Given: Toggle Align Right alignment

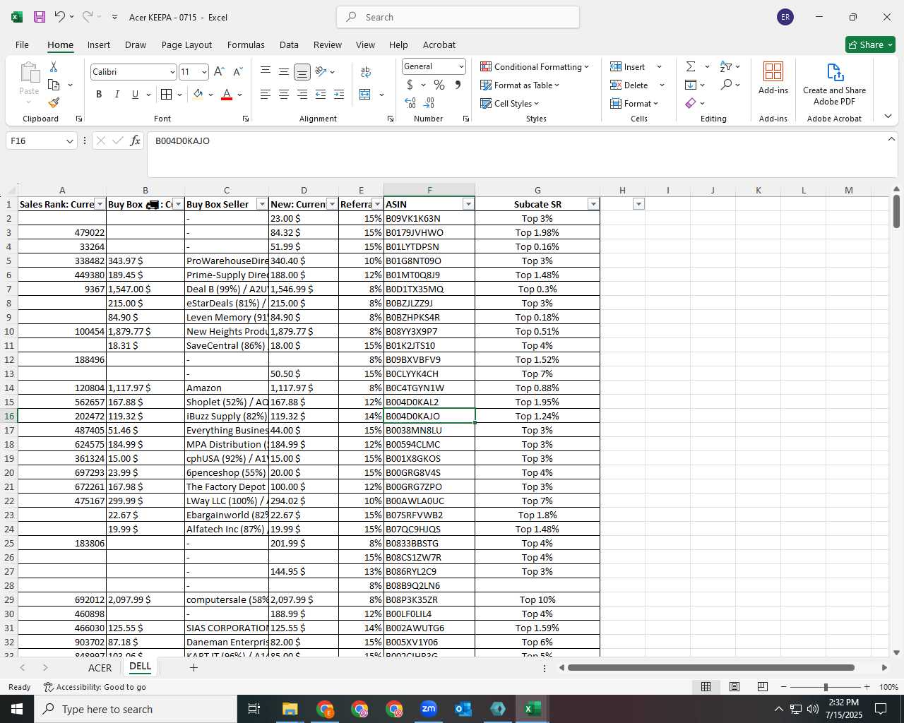Looking at the screenshot, I should click(x=302, y=95).
